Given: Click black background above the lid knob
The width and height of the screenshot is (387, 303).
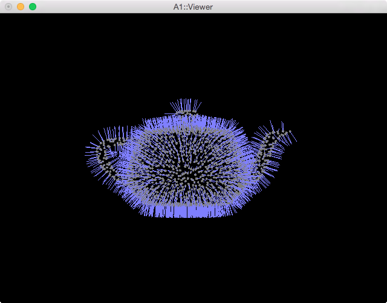Looking at the screenshot, I should (184, 60).
